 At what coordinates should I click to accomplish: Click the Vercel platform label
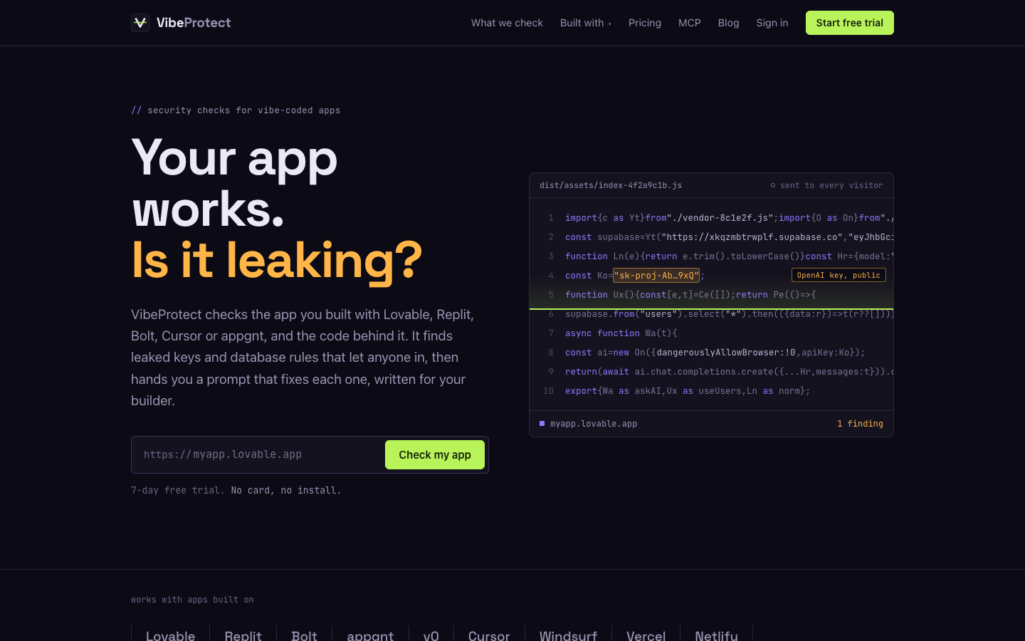tap(646, 635)
